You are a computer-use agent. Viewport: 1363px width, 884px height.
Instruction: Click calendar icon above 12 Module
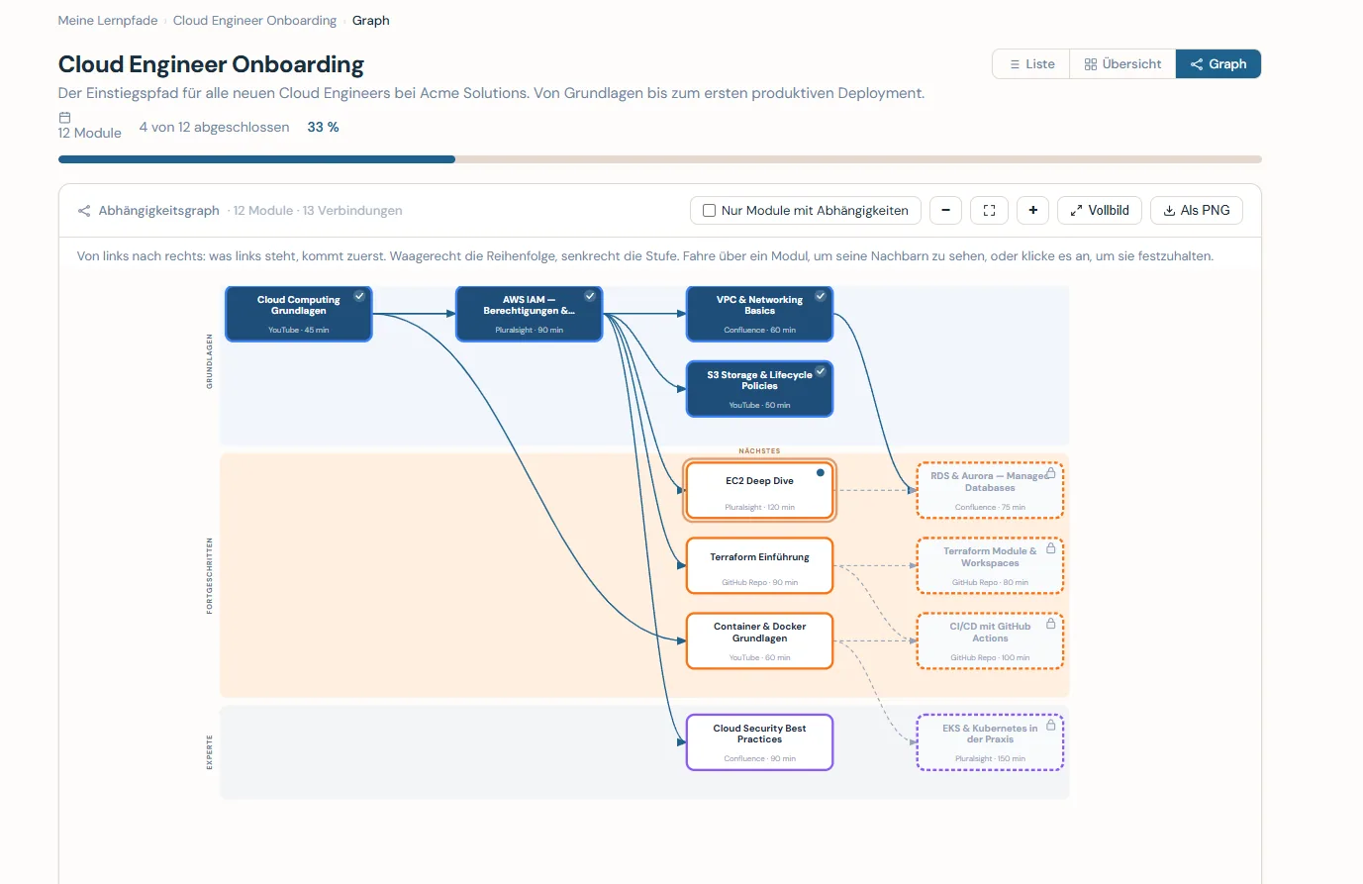tap(64, 117)
